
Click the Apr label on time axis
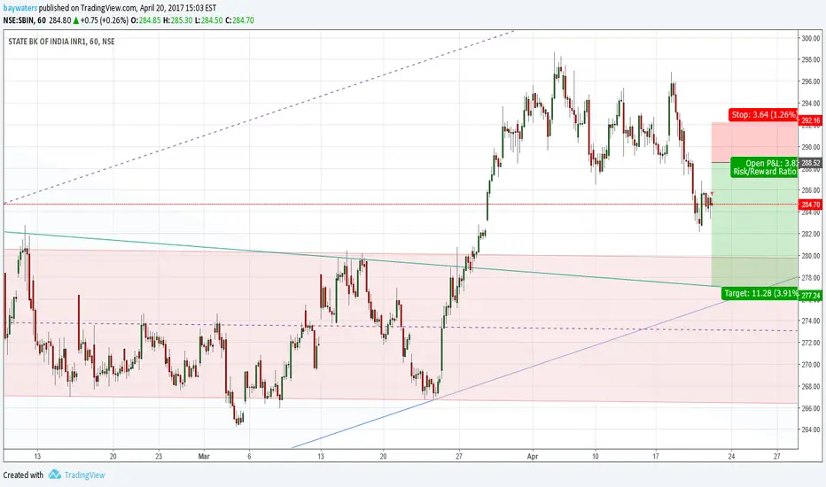533,456
